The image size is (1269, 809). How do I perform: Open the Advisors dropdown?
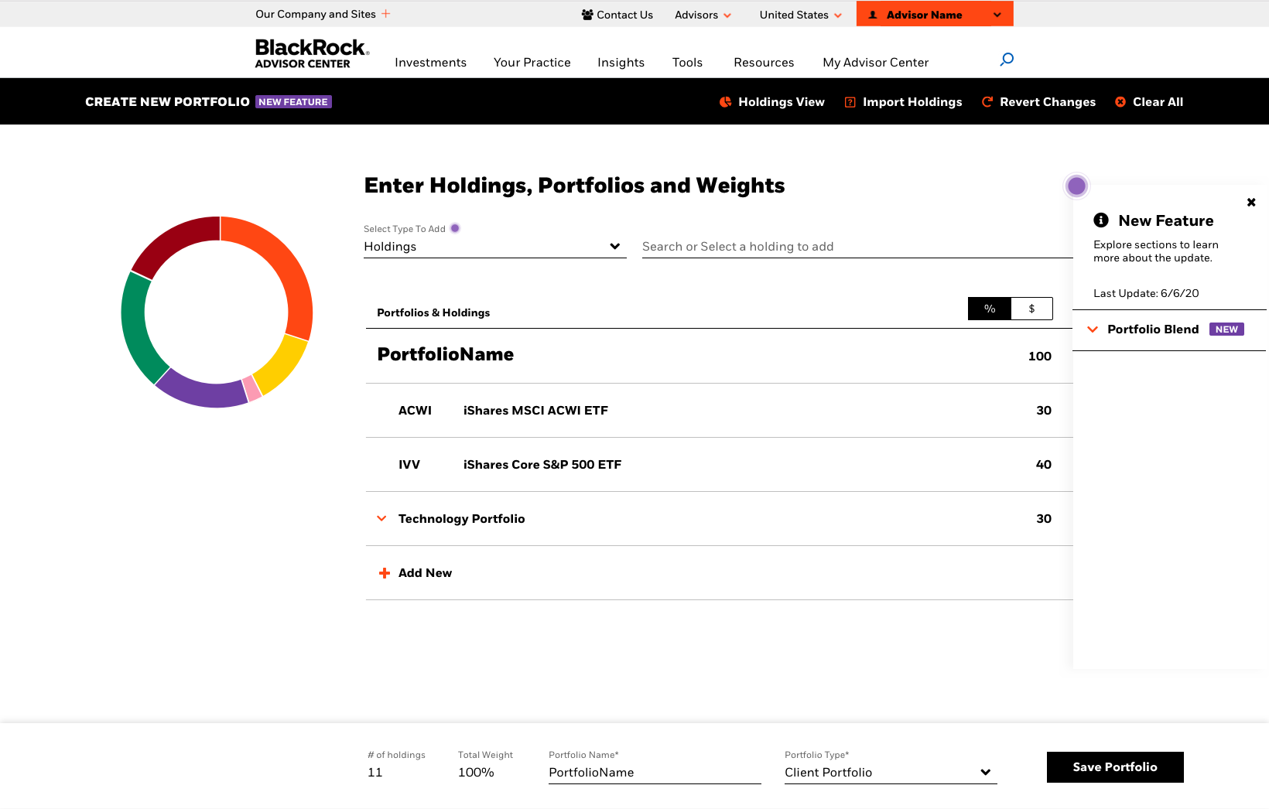click(703, 15)
